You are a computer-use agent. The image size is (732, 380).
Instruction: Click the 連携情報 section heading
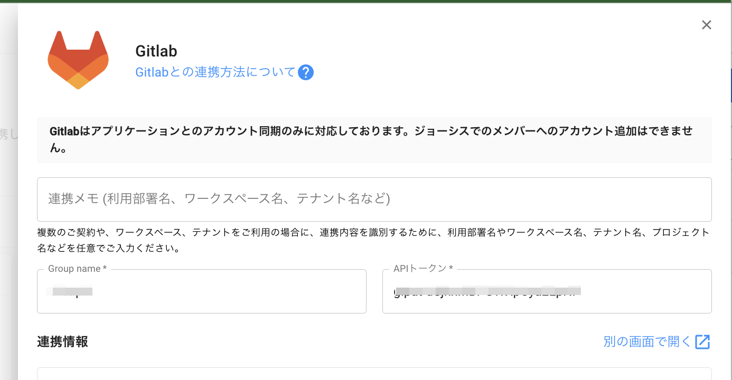pos(62,342)
